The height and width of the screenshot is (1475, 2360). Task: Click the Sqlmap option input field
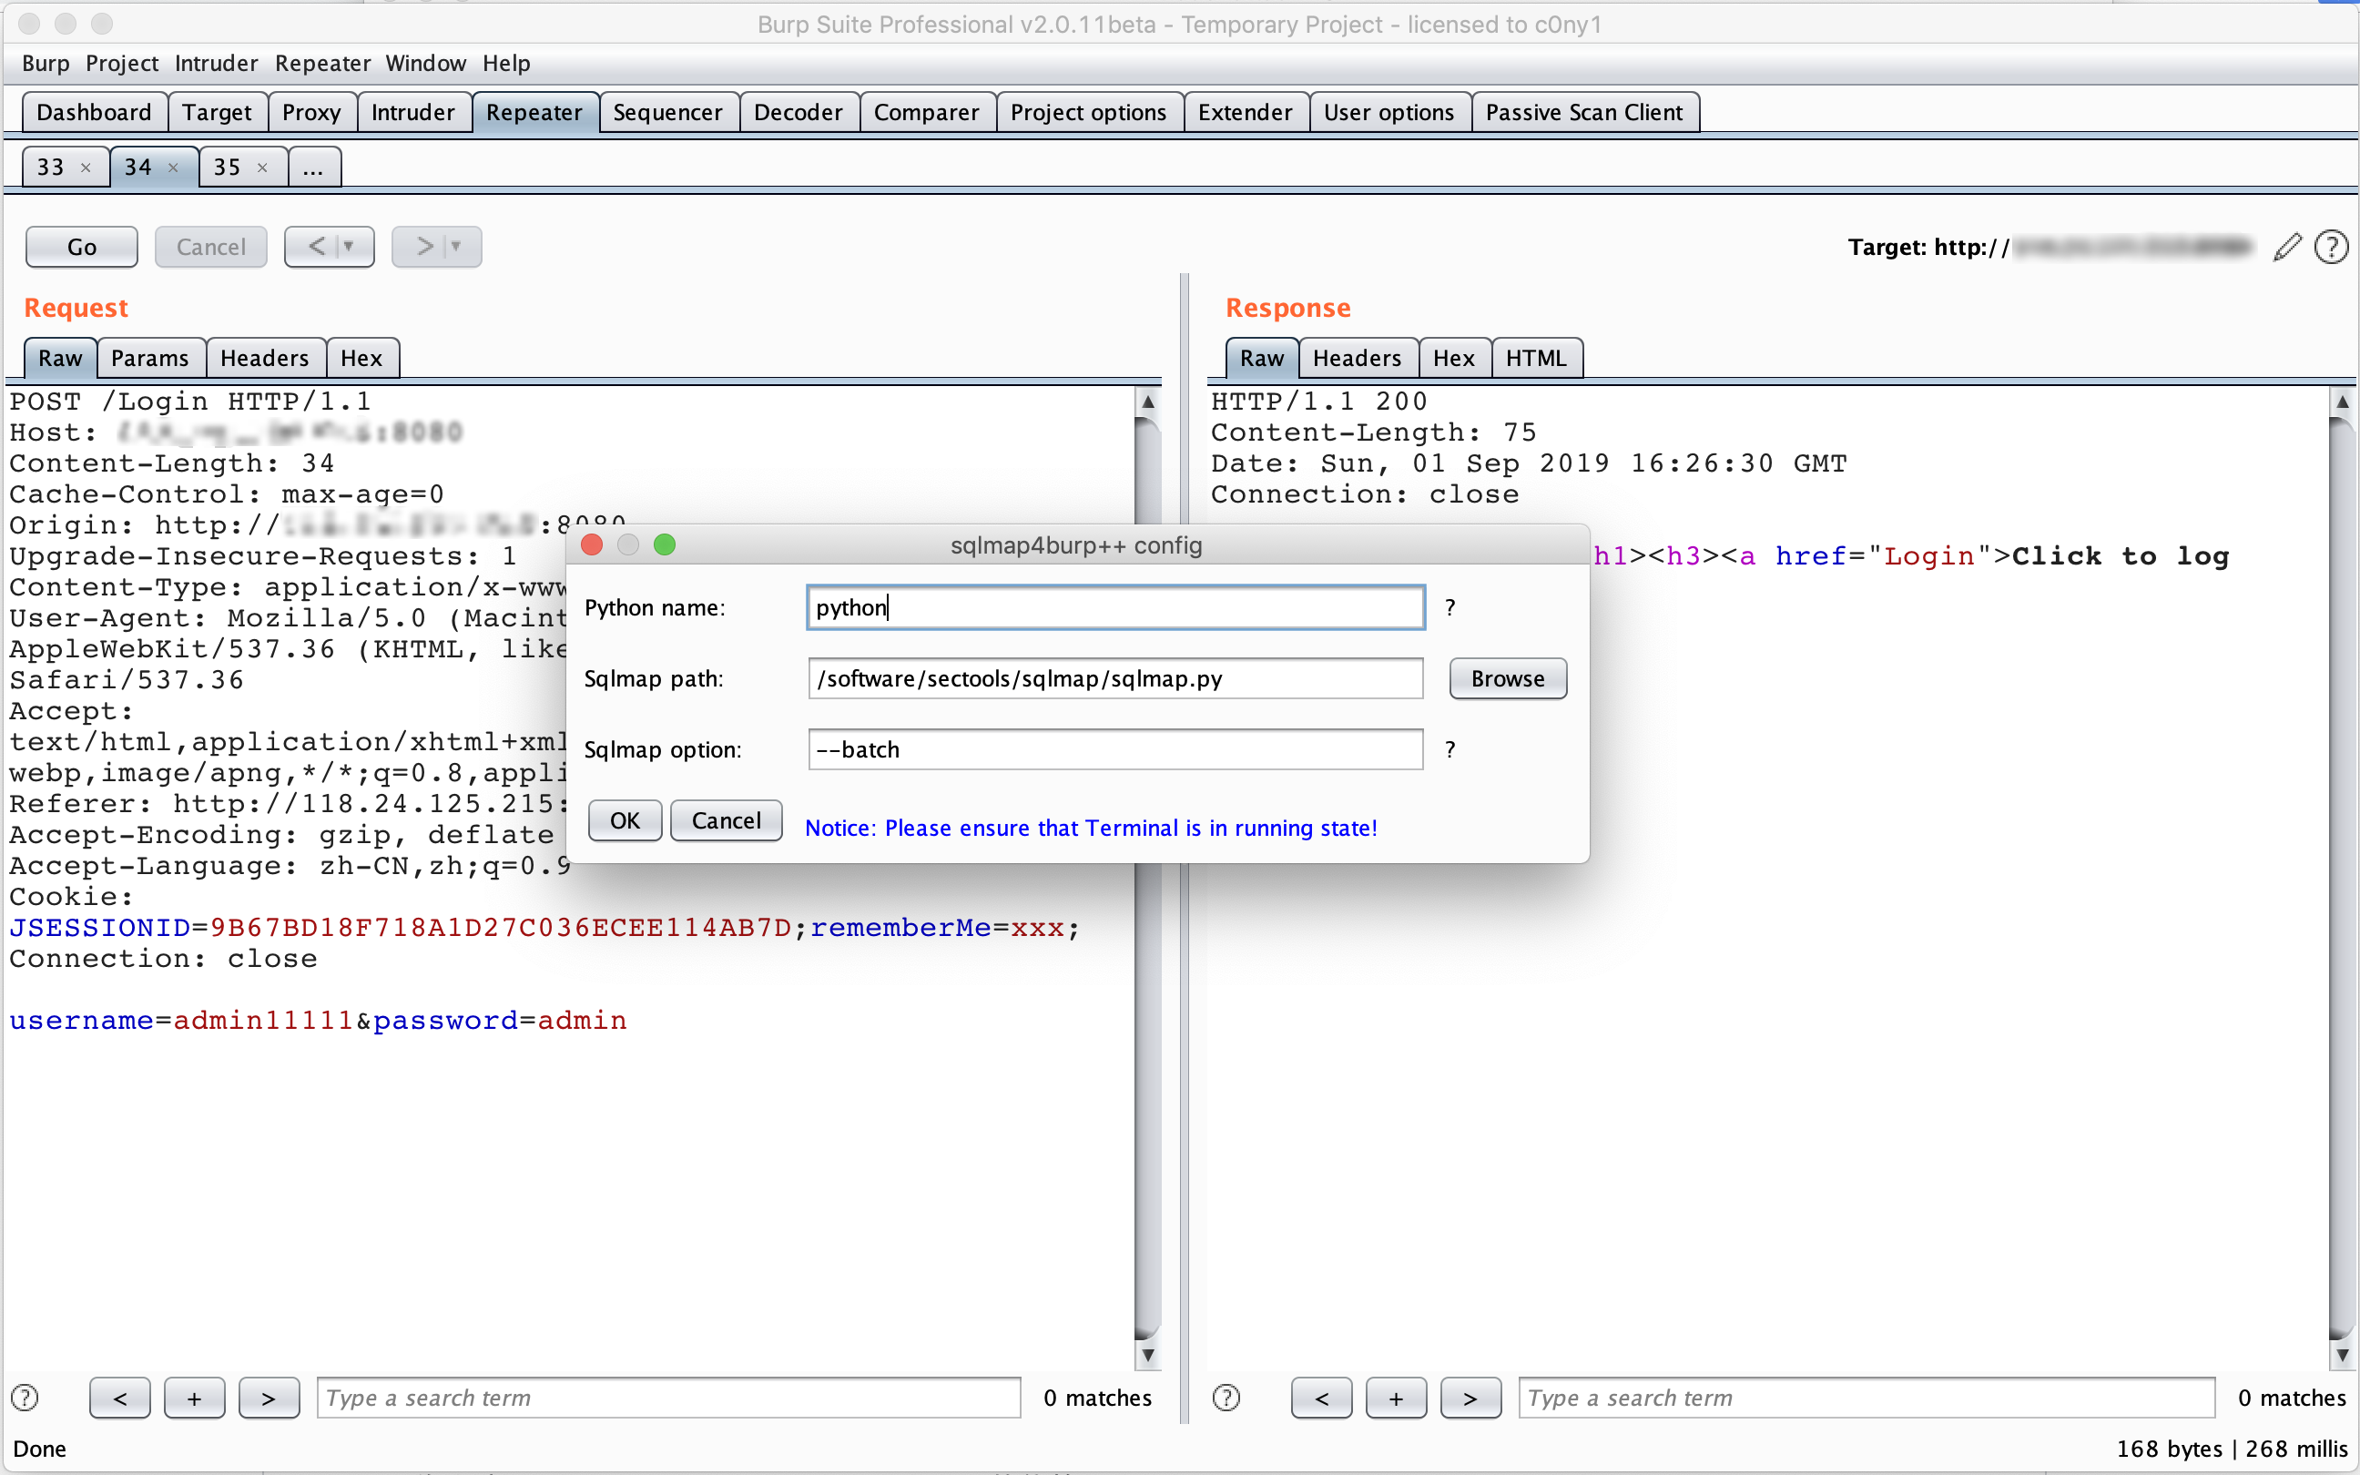pyautogui.click(x=1114, y=749)
